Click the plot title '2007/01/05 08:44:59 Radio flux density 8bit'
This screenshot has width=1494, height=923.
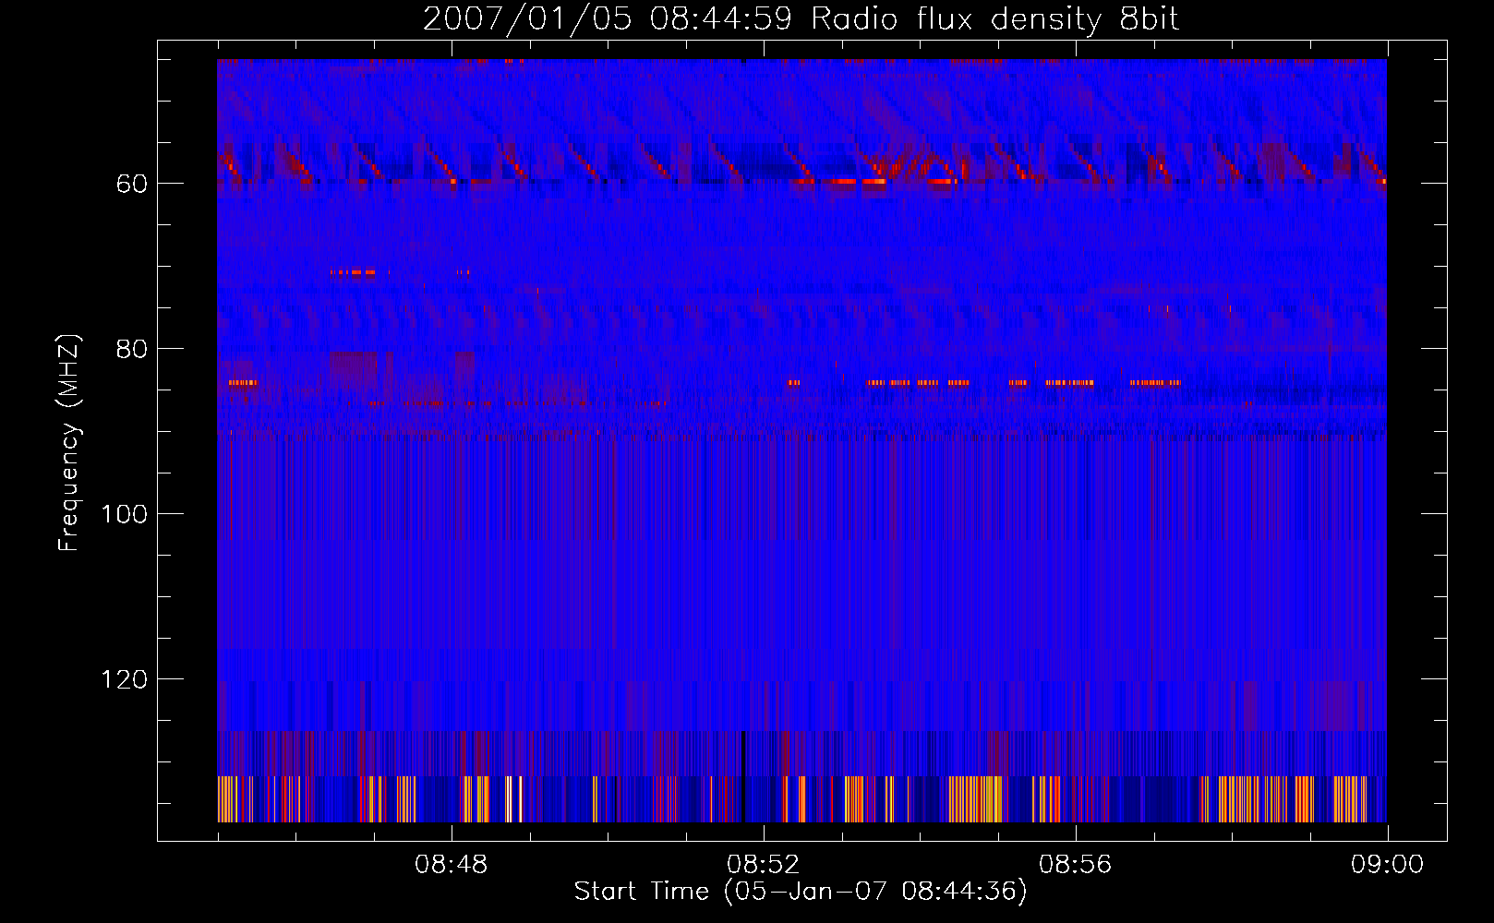tap(801, 19)
